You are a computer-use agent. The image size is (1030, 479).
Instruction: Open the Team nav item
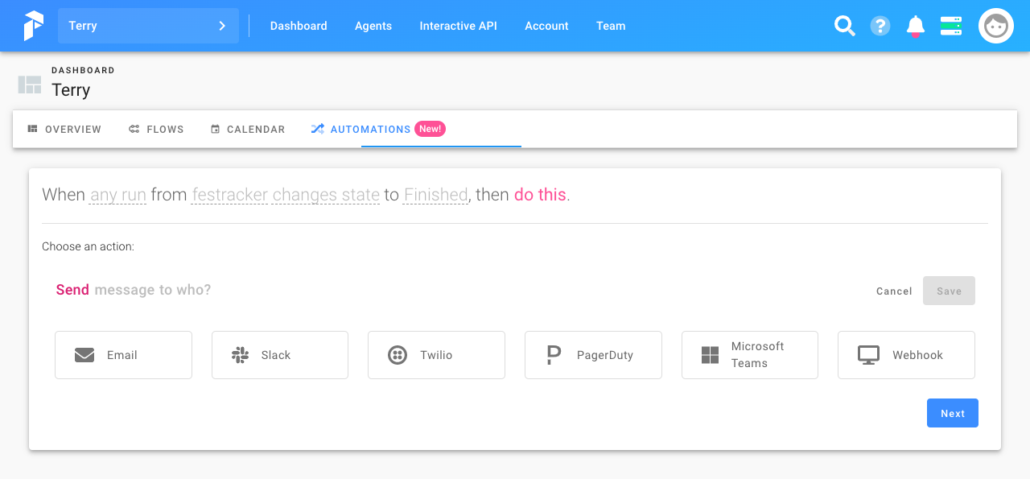[611, 26]
